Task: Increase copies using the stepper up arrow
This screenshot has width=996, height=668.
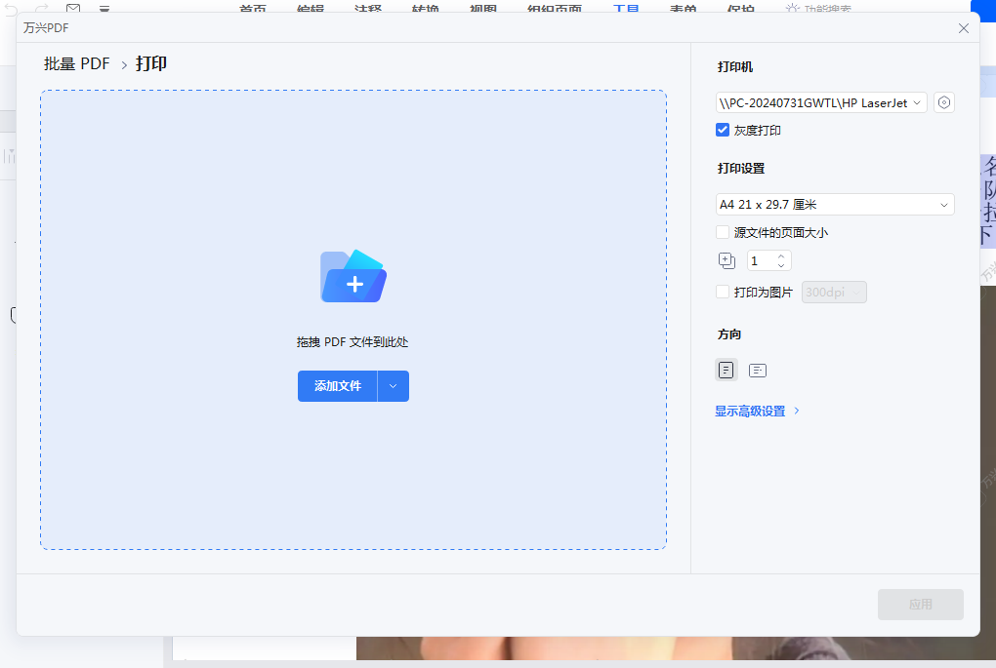Action: click(x=782, y=255)
